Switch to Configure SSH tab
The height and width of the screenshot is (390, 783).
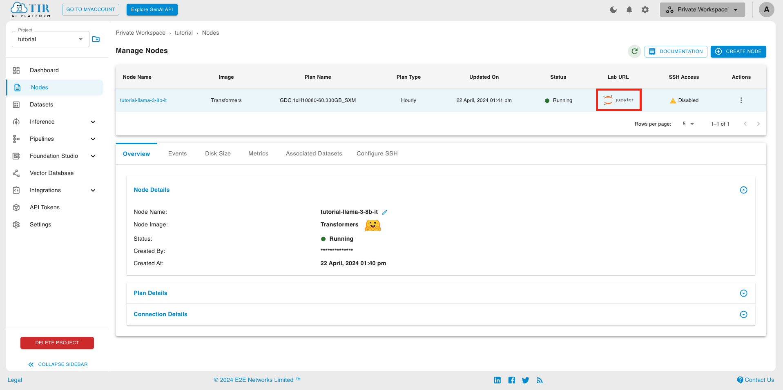click(377, 154)
